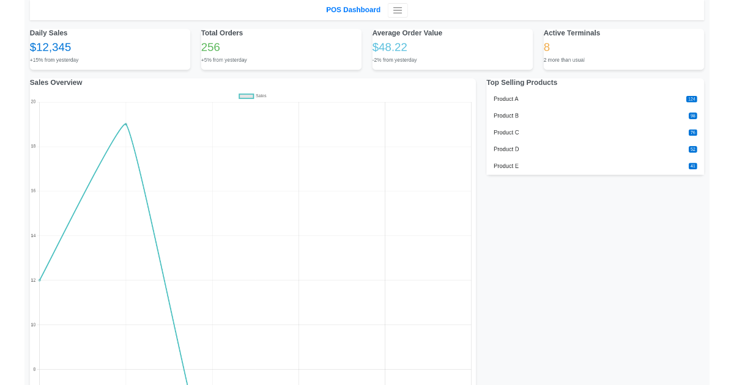Select Product D in the product list

[506, 149]
